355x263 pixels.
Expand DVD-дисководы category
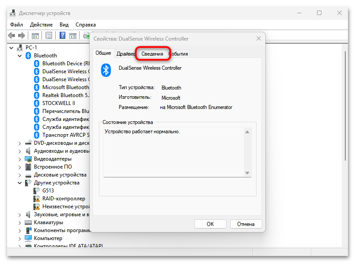click(x=20, y=143)
